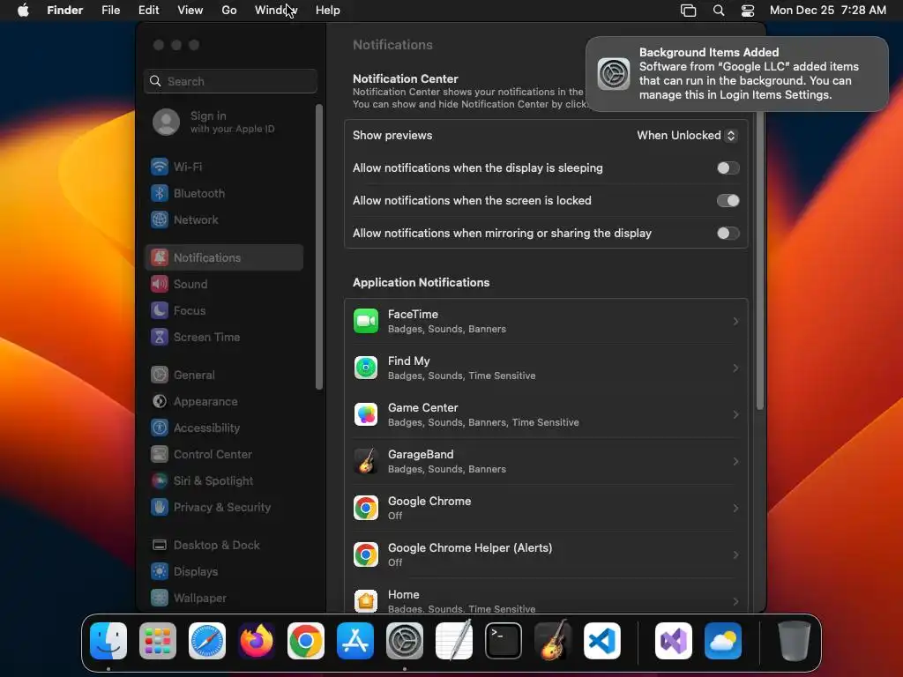Screen dimensions: 903x677
Task: Open Siri & Spotlight icon
Action: 160,480
